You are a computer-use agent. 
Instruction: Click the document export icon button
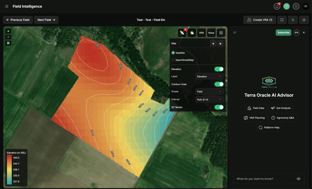[x=304, y=20]
